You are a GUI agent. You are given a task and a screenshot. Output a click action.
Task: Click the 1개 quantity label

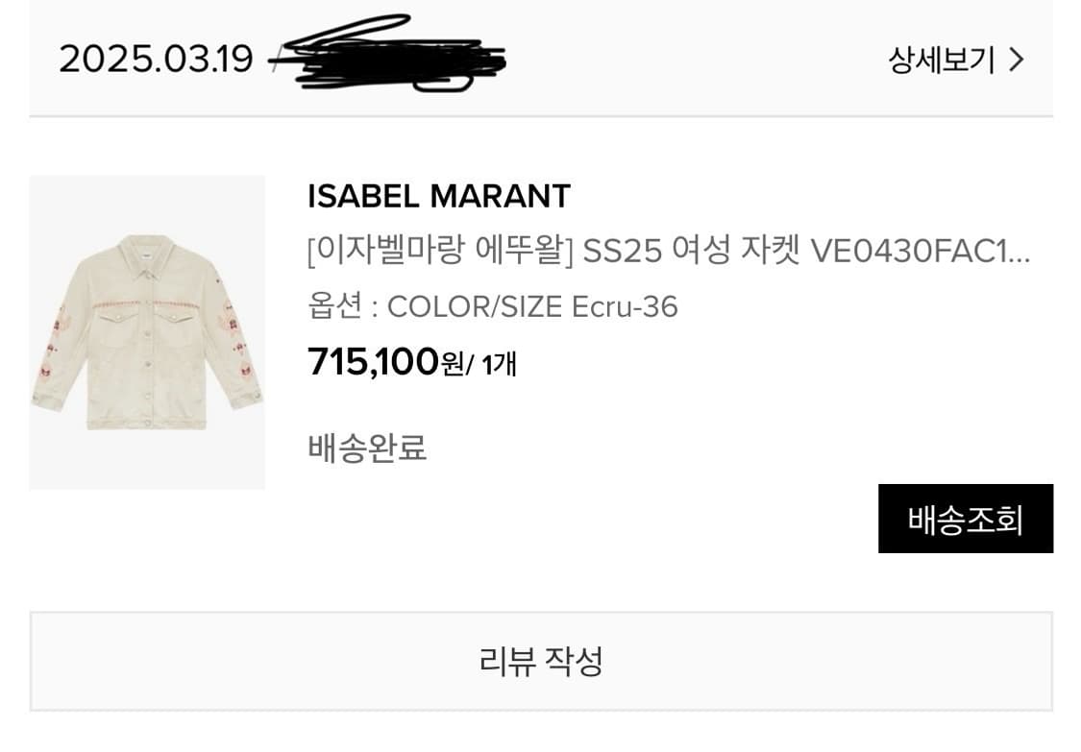pos(500,365)
